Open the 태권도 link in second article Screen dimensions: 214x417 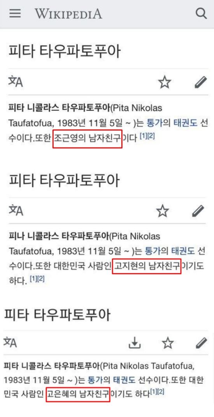(183, 251)
